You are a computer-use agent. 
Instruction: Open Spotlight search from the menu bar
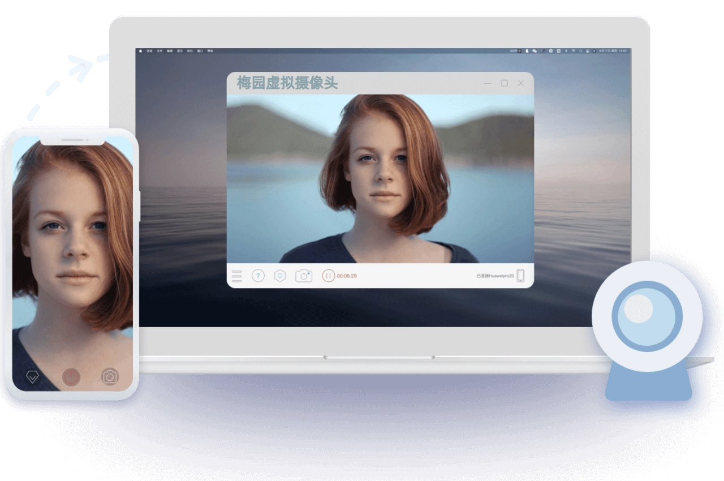(580, 51)
